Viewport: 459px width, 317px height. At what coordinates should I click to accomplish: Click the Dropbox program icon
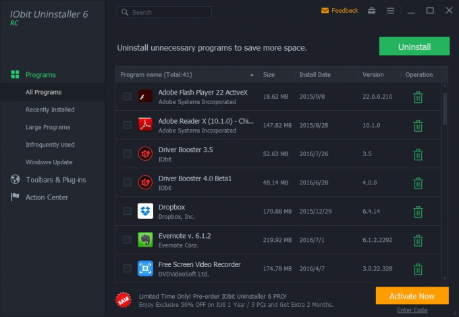pos(145,211)
